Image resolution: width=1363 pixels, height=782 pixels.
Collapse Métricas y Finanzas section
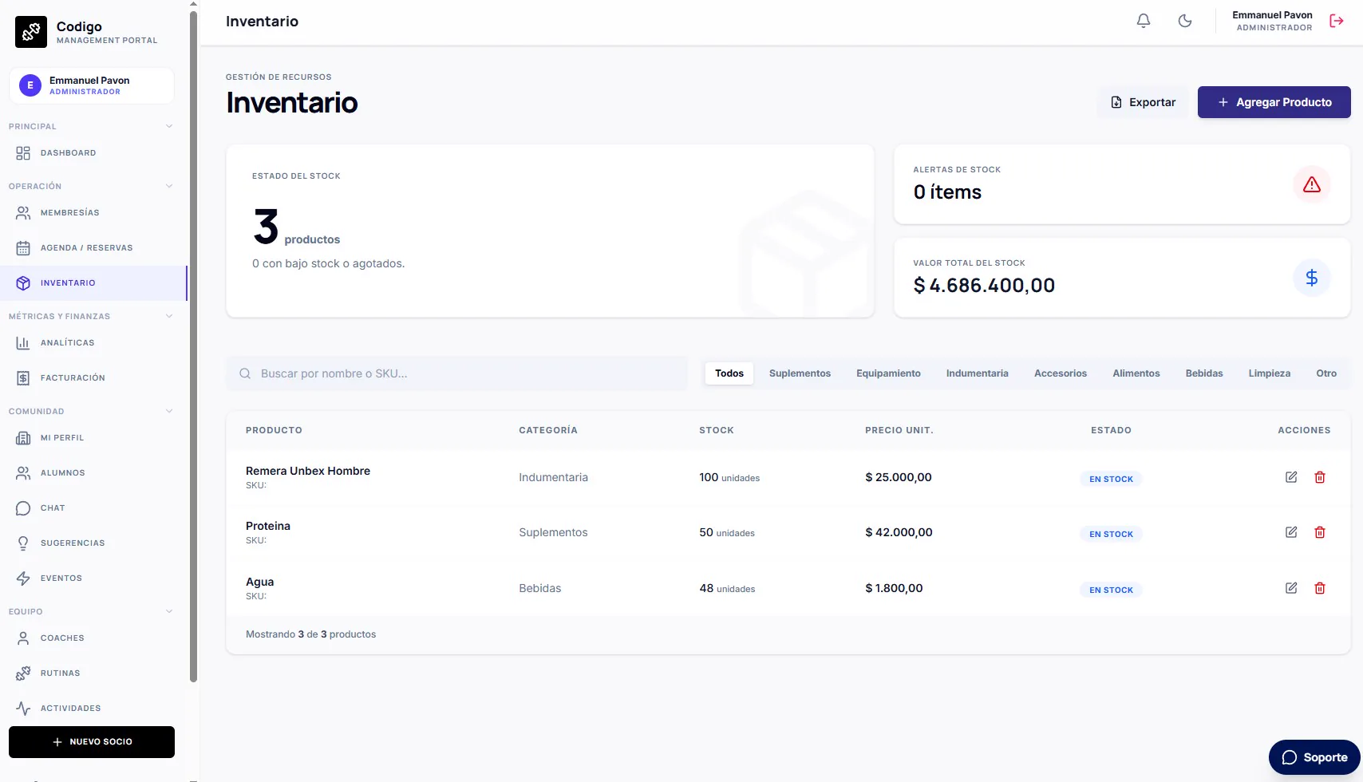tap(169, 316)
